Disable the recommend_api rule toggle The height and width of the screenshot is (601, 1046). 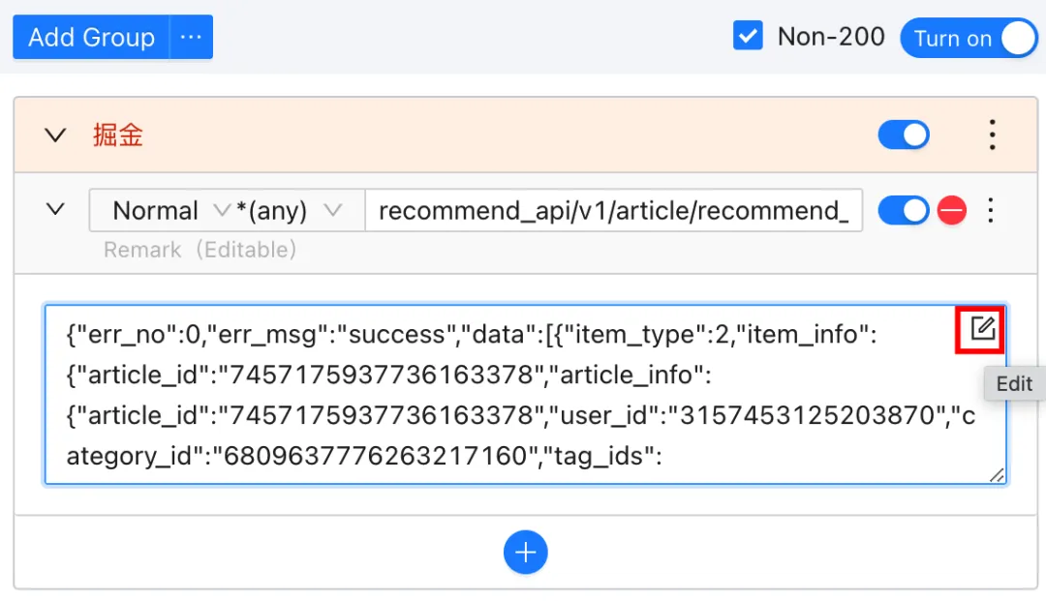(x=904, y=211)
